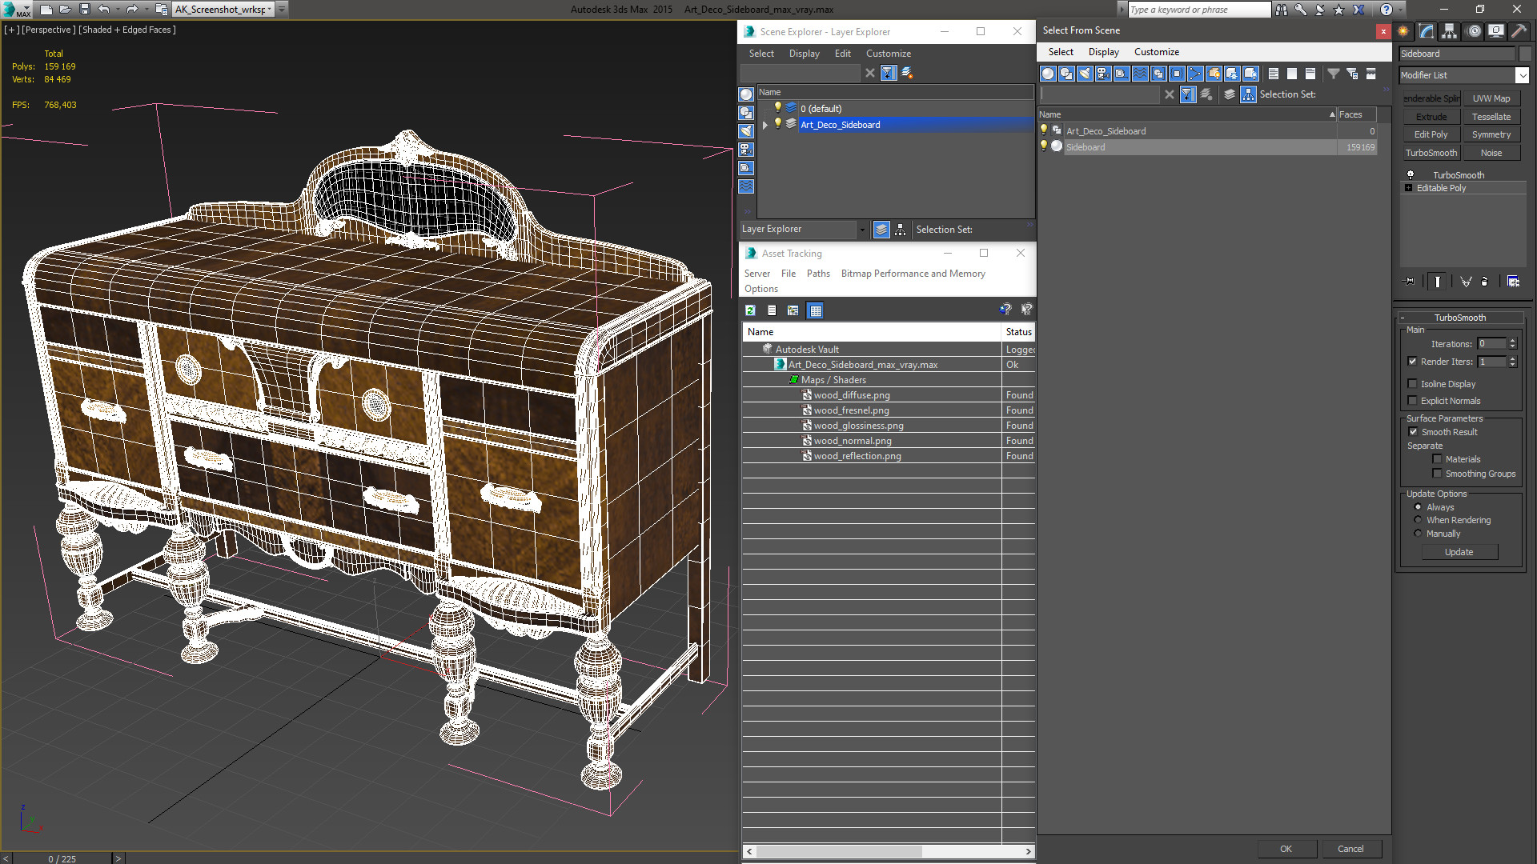1537x864 pixels.
Task: Toggle Display Bone Objects filter in Select From Scene
Action: (1195, 74)
